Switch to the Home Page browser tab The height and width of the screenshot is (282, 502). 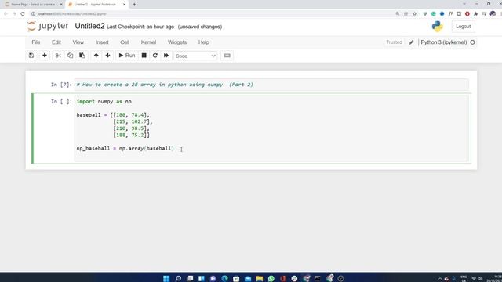tap(33, 5)
